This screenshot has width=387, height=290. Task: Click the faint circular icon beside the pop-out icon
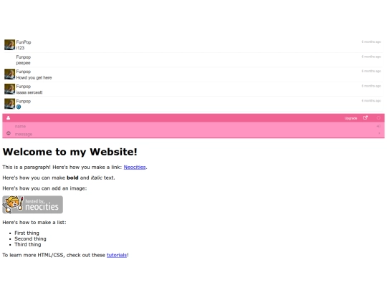[x=378, y=118]
